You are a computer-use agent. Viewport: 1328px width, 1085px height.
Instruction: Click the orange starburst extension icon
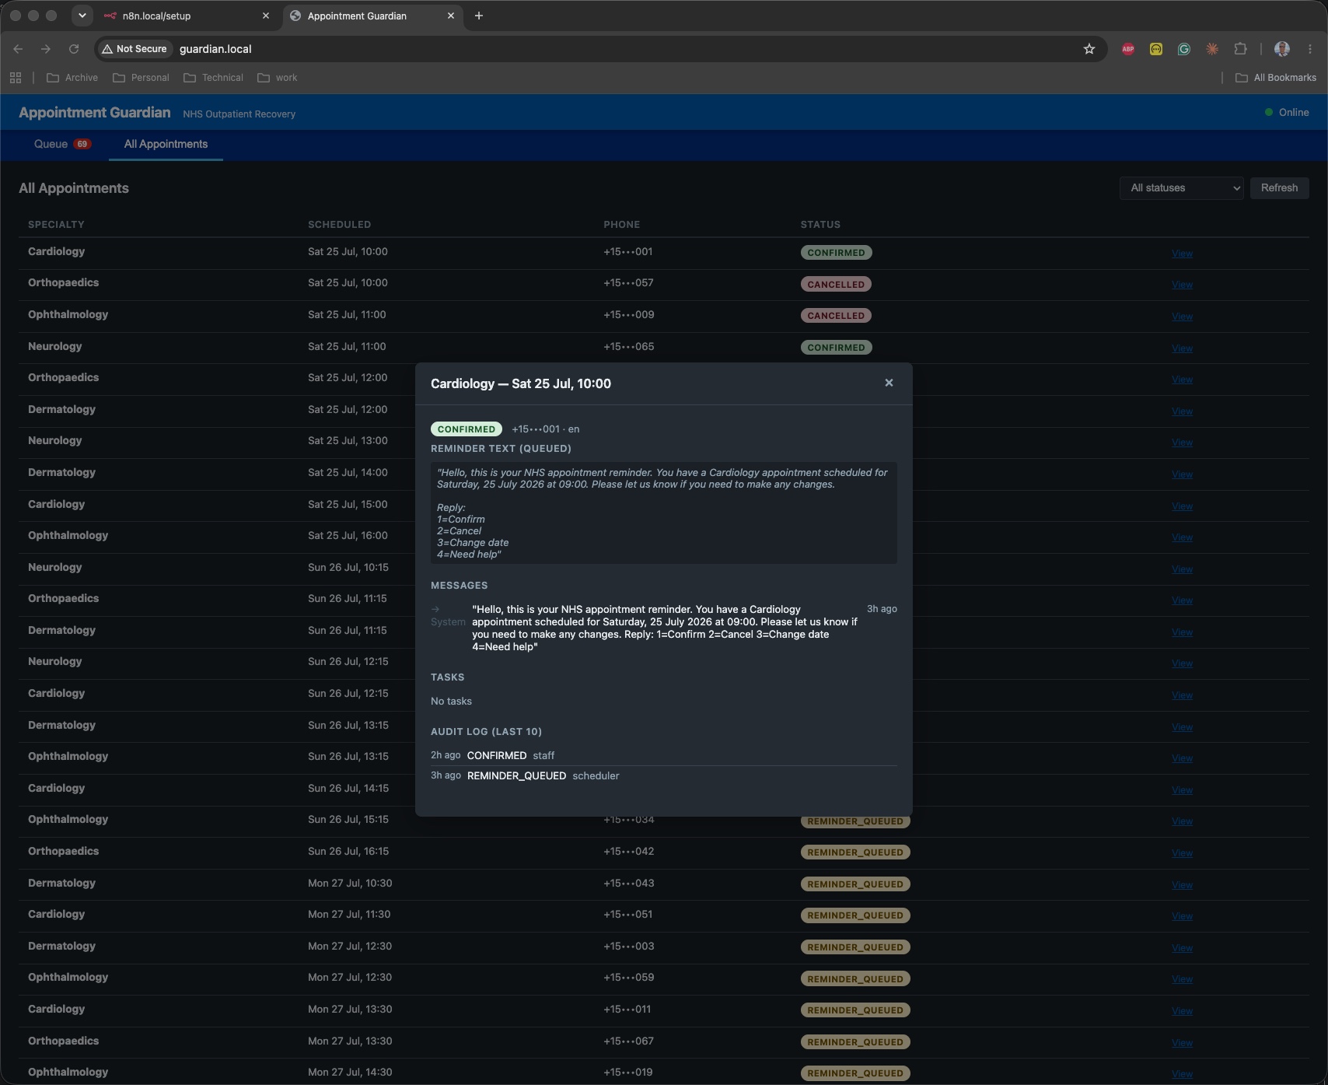coord(1212,49)
